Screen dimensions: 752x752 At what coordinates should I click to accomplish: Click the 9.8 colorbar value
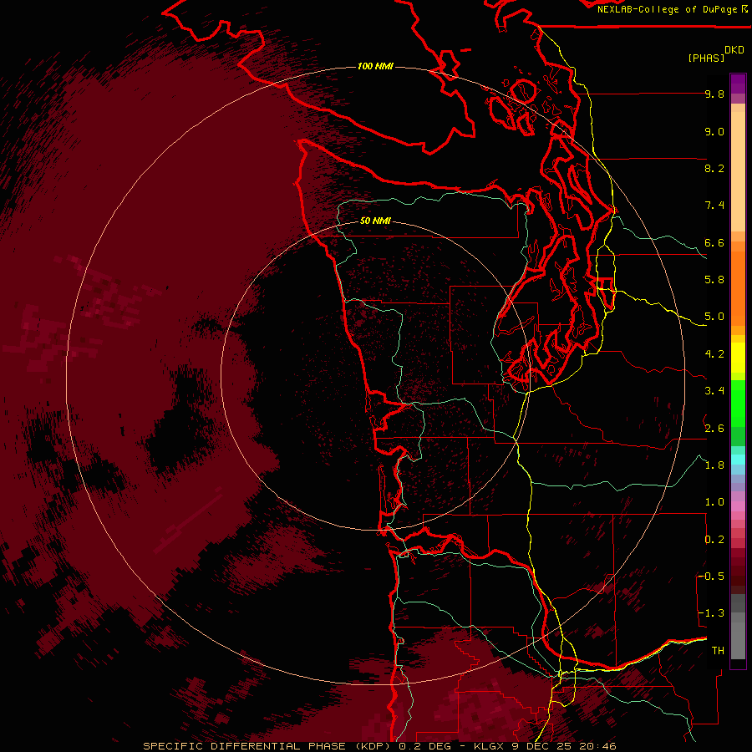tap(714, 94)
